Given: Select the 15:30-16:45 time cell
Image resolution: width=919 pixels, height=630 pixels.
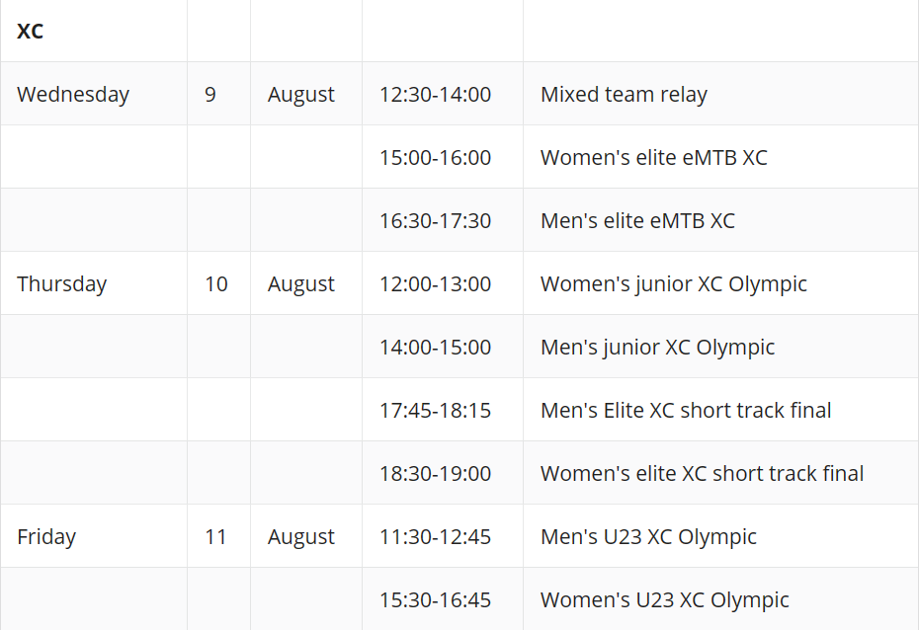Looking at the screenshot, I should 443,599.
